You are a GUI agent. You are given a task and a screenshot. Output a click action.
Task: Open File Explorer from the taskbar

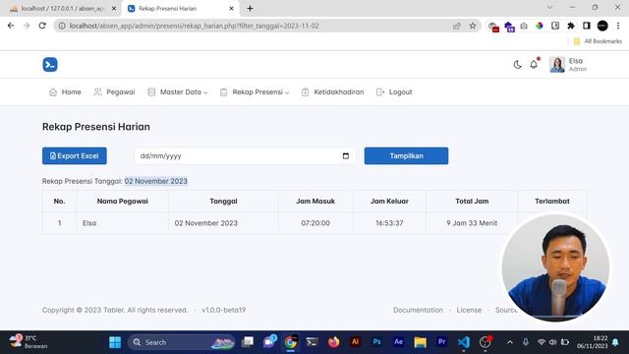pyautogui.click(x=420, y=342)
